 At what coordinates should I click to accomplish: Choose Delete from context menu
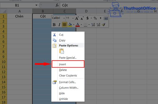pos(68,70)
